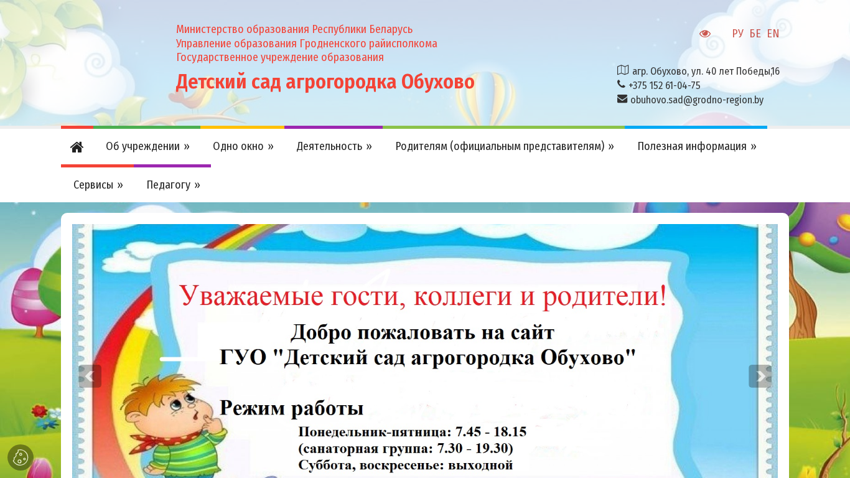Click the phone icon beside the number
Image resolution: width=850 pixels, height=478 pixels.
621,84
